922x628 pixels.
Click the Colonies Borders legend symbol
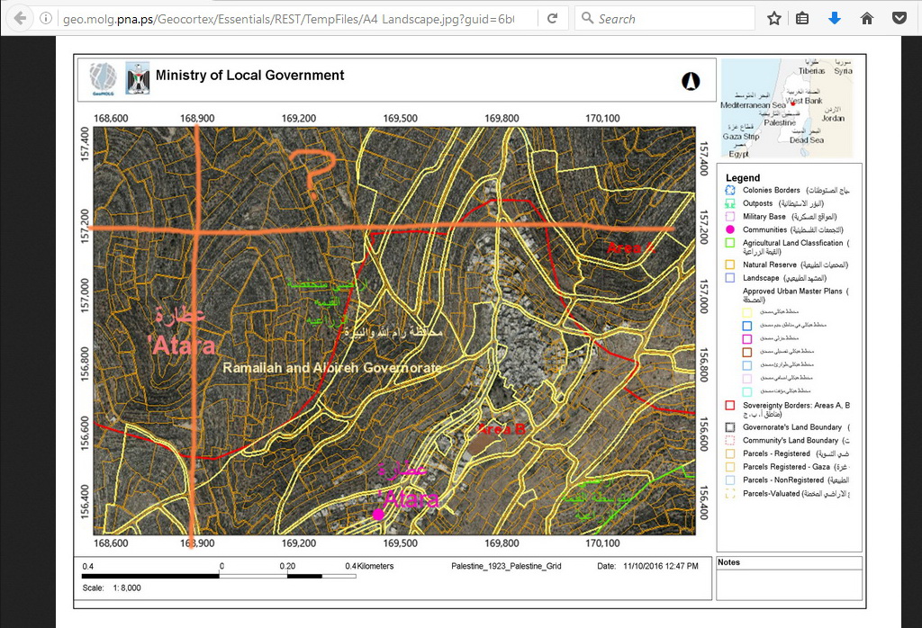coord(729,191)
